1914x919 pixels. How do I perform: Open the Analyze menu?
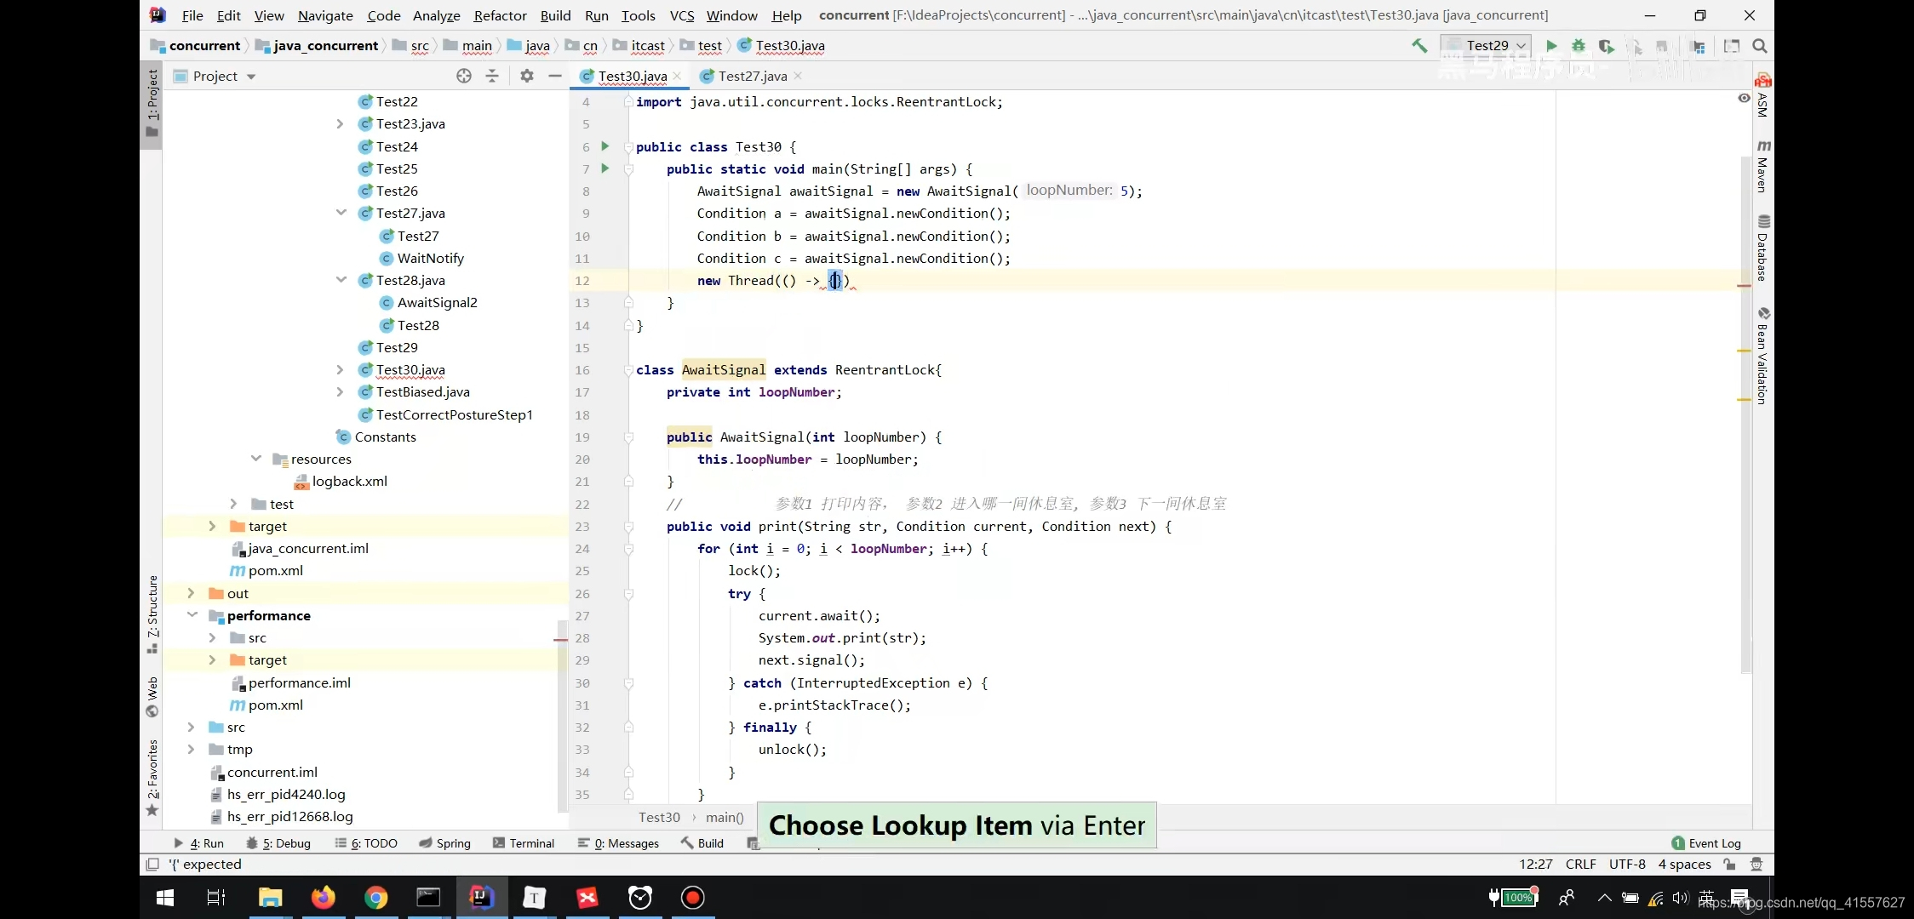pyautogui.click(x=436, y=15)
